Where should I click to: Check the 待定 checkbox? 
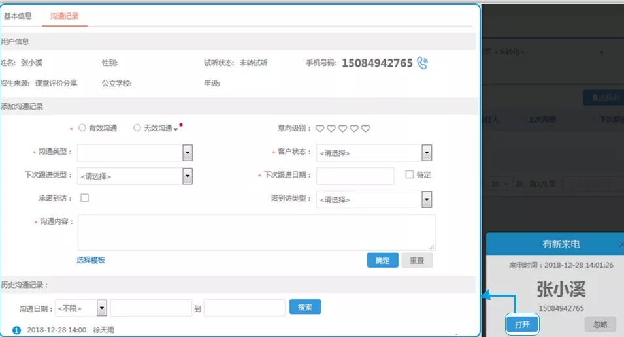click(410, 175)
